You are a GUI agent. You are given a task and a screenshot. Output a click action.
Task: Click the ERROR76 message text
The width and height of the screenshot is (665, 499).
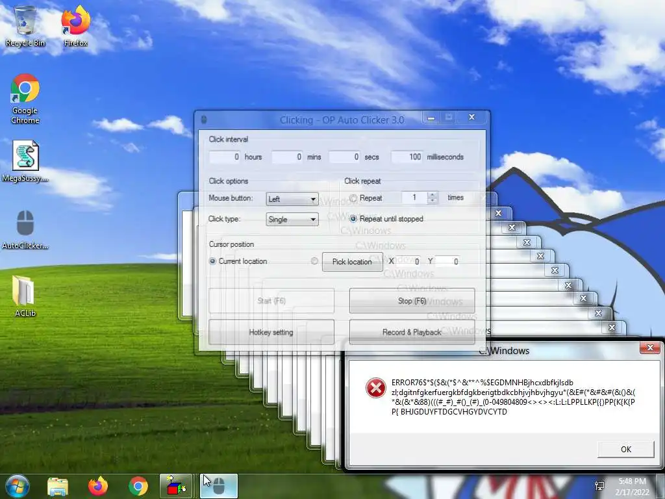point(513,397)
